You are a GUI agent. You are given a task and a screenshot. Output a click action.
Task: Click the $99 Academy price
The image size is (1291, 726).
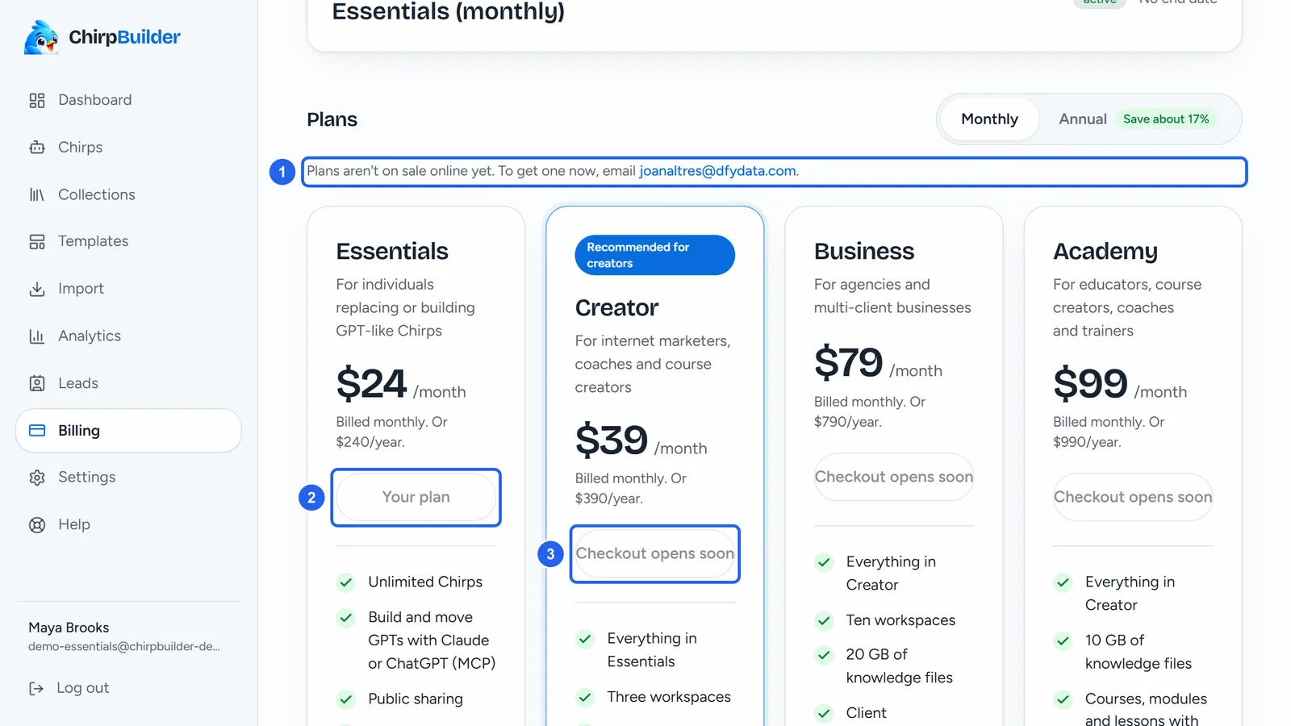1090,383
